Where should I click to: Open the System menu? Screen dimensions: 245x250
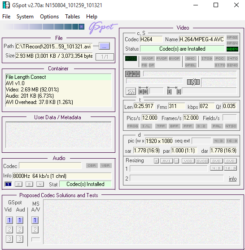pos(25,17)
